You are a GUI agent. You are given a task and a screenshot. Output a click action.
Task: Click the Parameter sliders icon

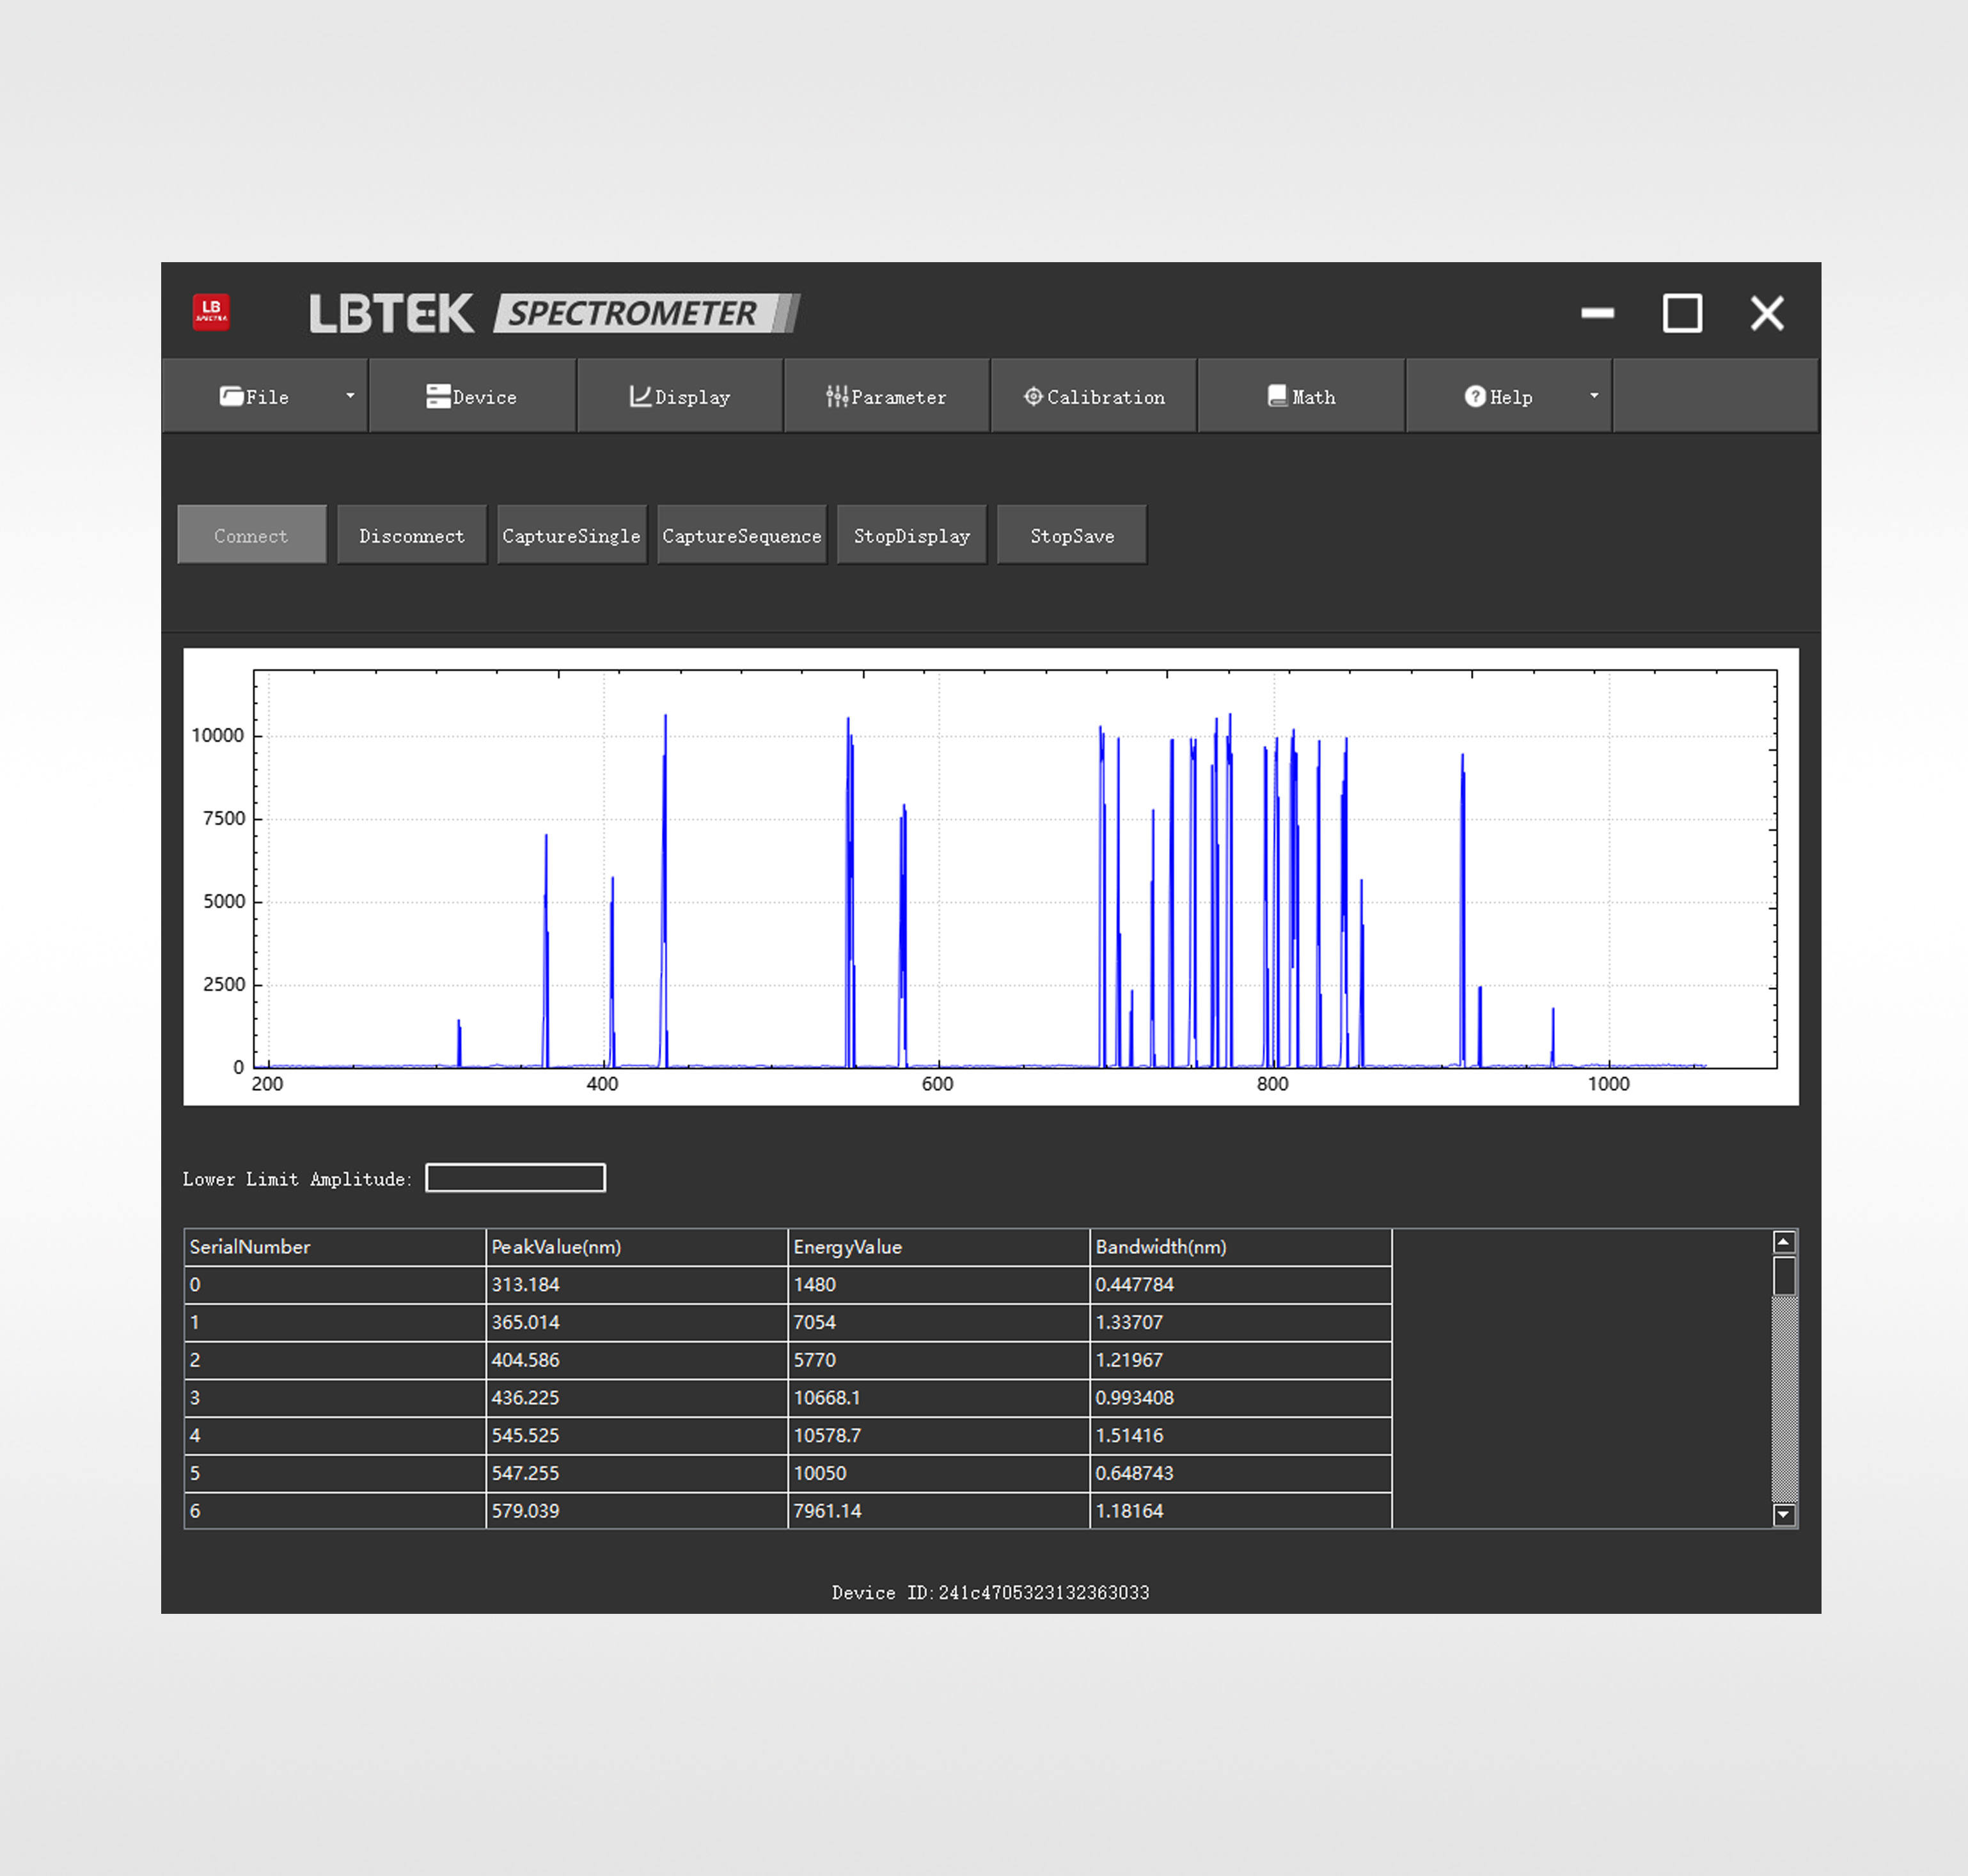[x=837, y=396]
